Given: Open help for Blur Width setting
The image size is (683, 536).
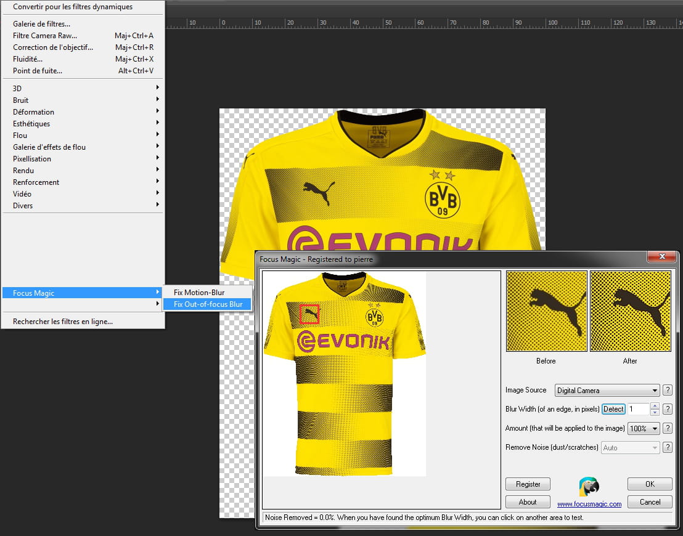Looking at the screenshot, I should [x=668, y=409].
